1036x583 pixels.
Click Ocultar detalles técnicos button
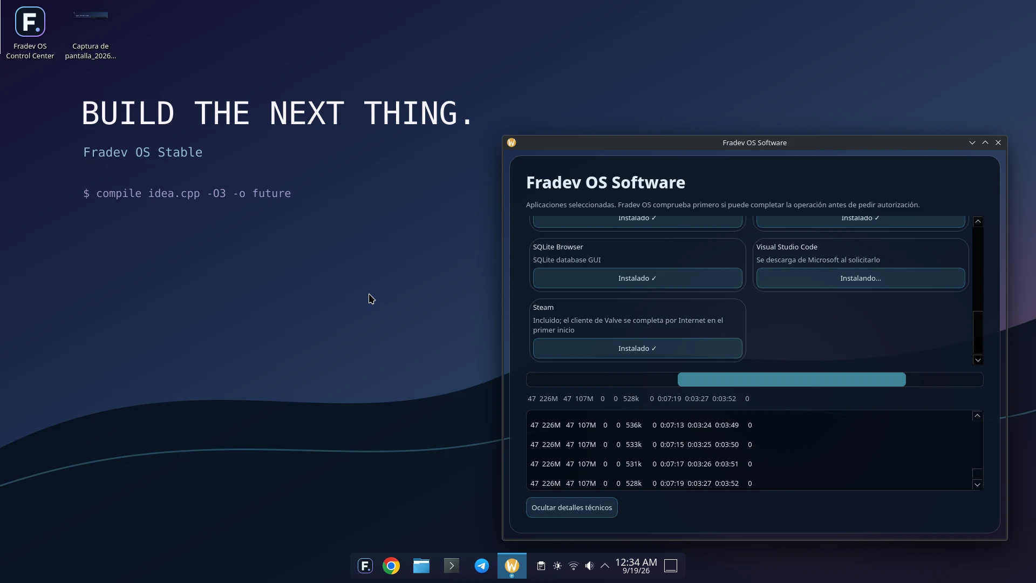tap(571, 508)
